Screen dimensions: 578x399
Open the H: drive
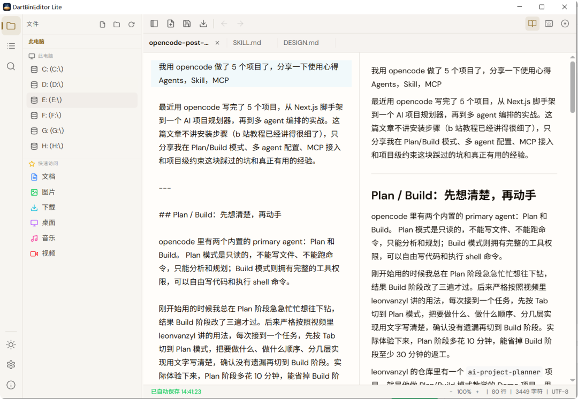click(82, 146)
